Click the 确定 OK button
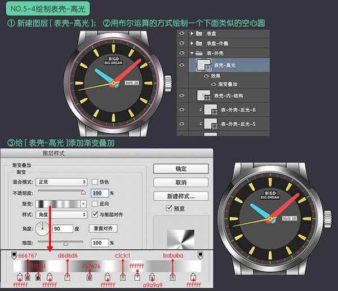This screenshot has height=291, width=338. coord(181,169)
